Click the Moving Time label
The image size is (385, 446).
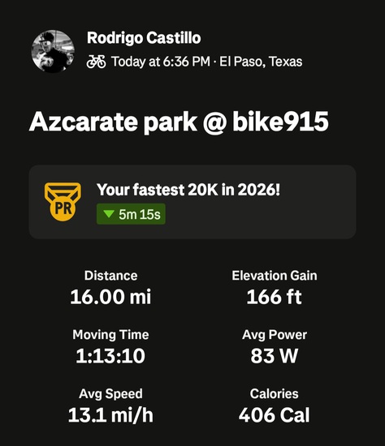point(110,335)
